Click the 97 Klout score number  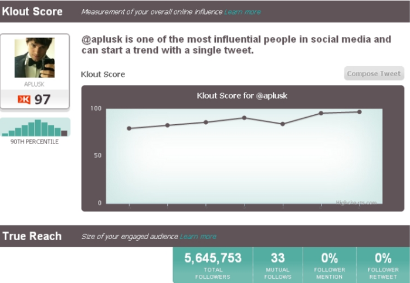[42, 100]
